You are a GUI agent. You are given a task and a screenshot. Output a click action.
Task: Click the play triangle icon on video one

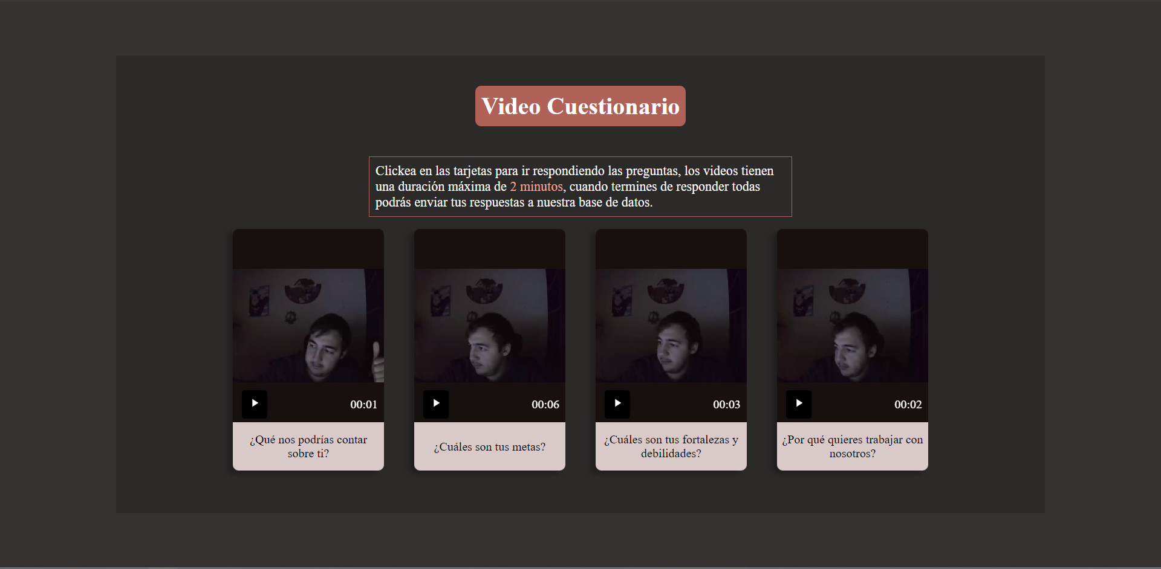click(x=254, y=404)
